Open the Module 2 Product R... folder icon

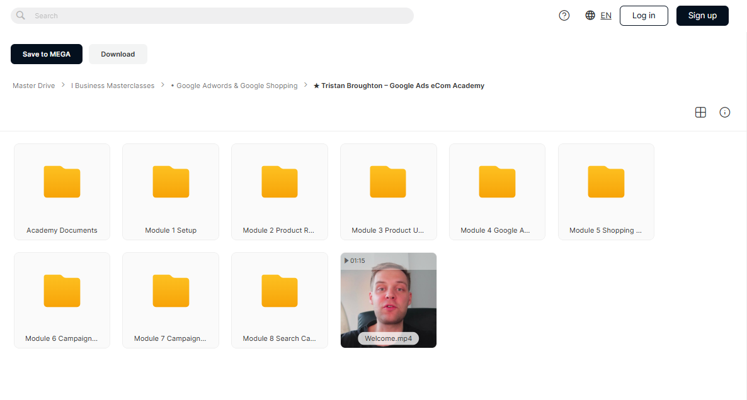click(280, 182)
